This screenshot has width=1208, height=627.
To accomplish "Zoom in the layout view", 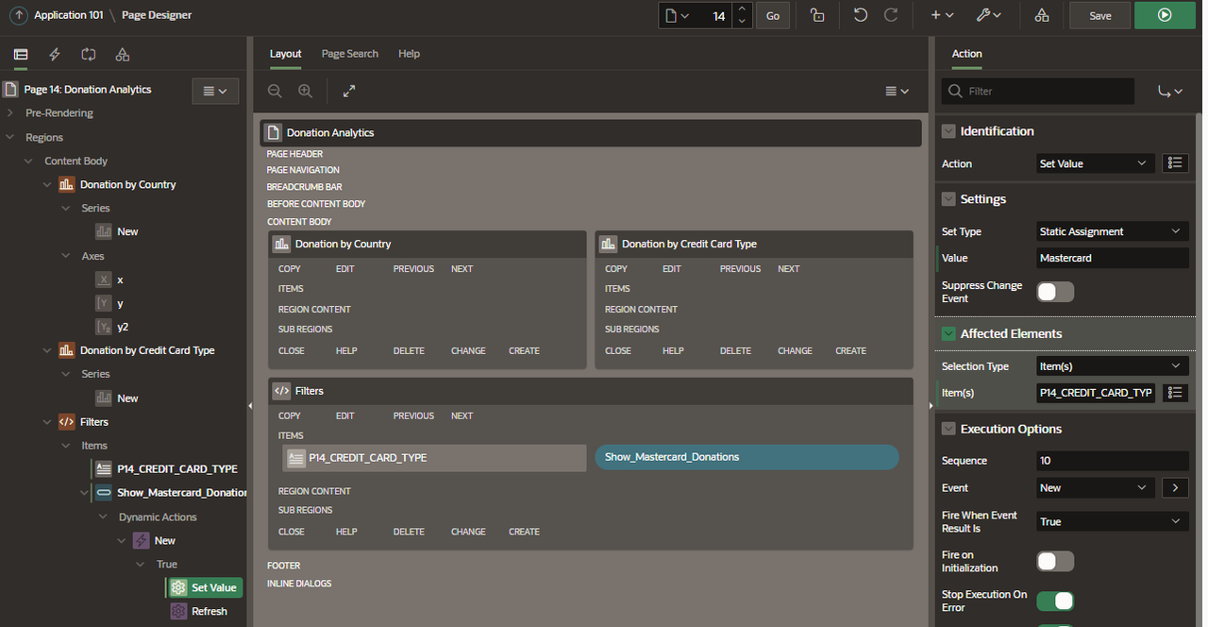I will coord(305,91).
